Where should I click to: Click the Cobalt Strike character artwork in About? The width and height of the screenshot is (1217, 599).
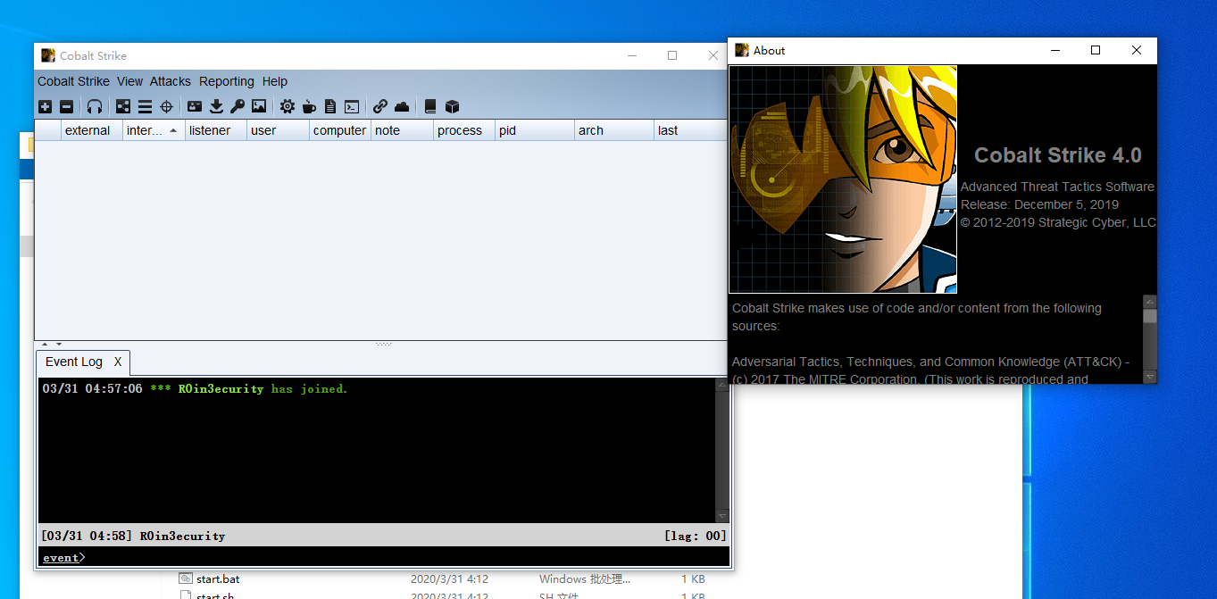pyautogui.click(x=843, y=179)
